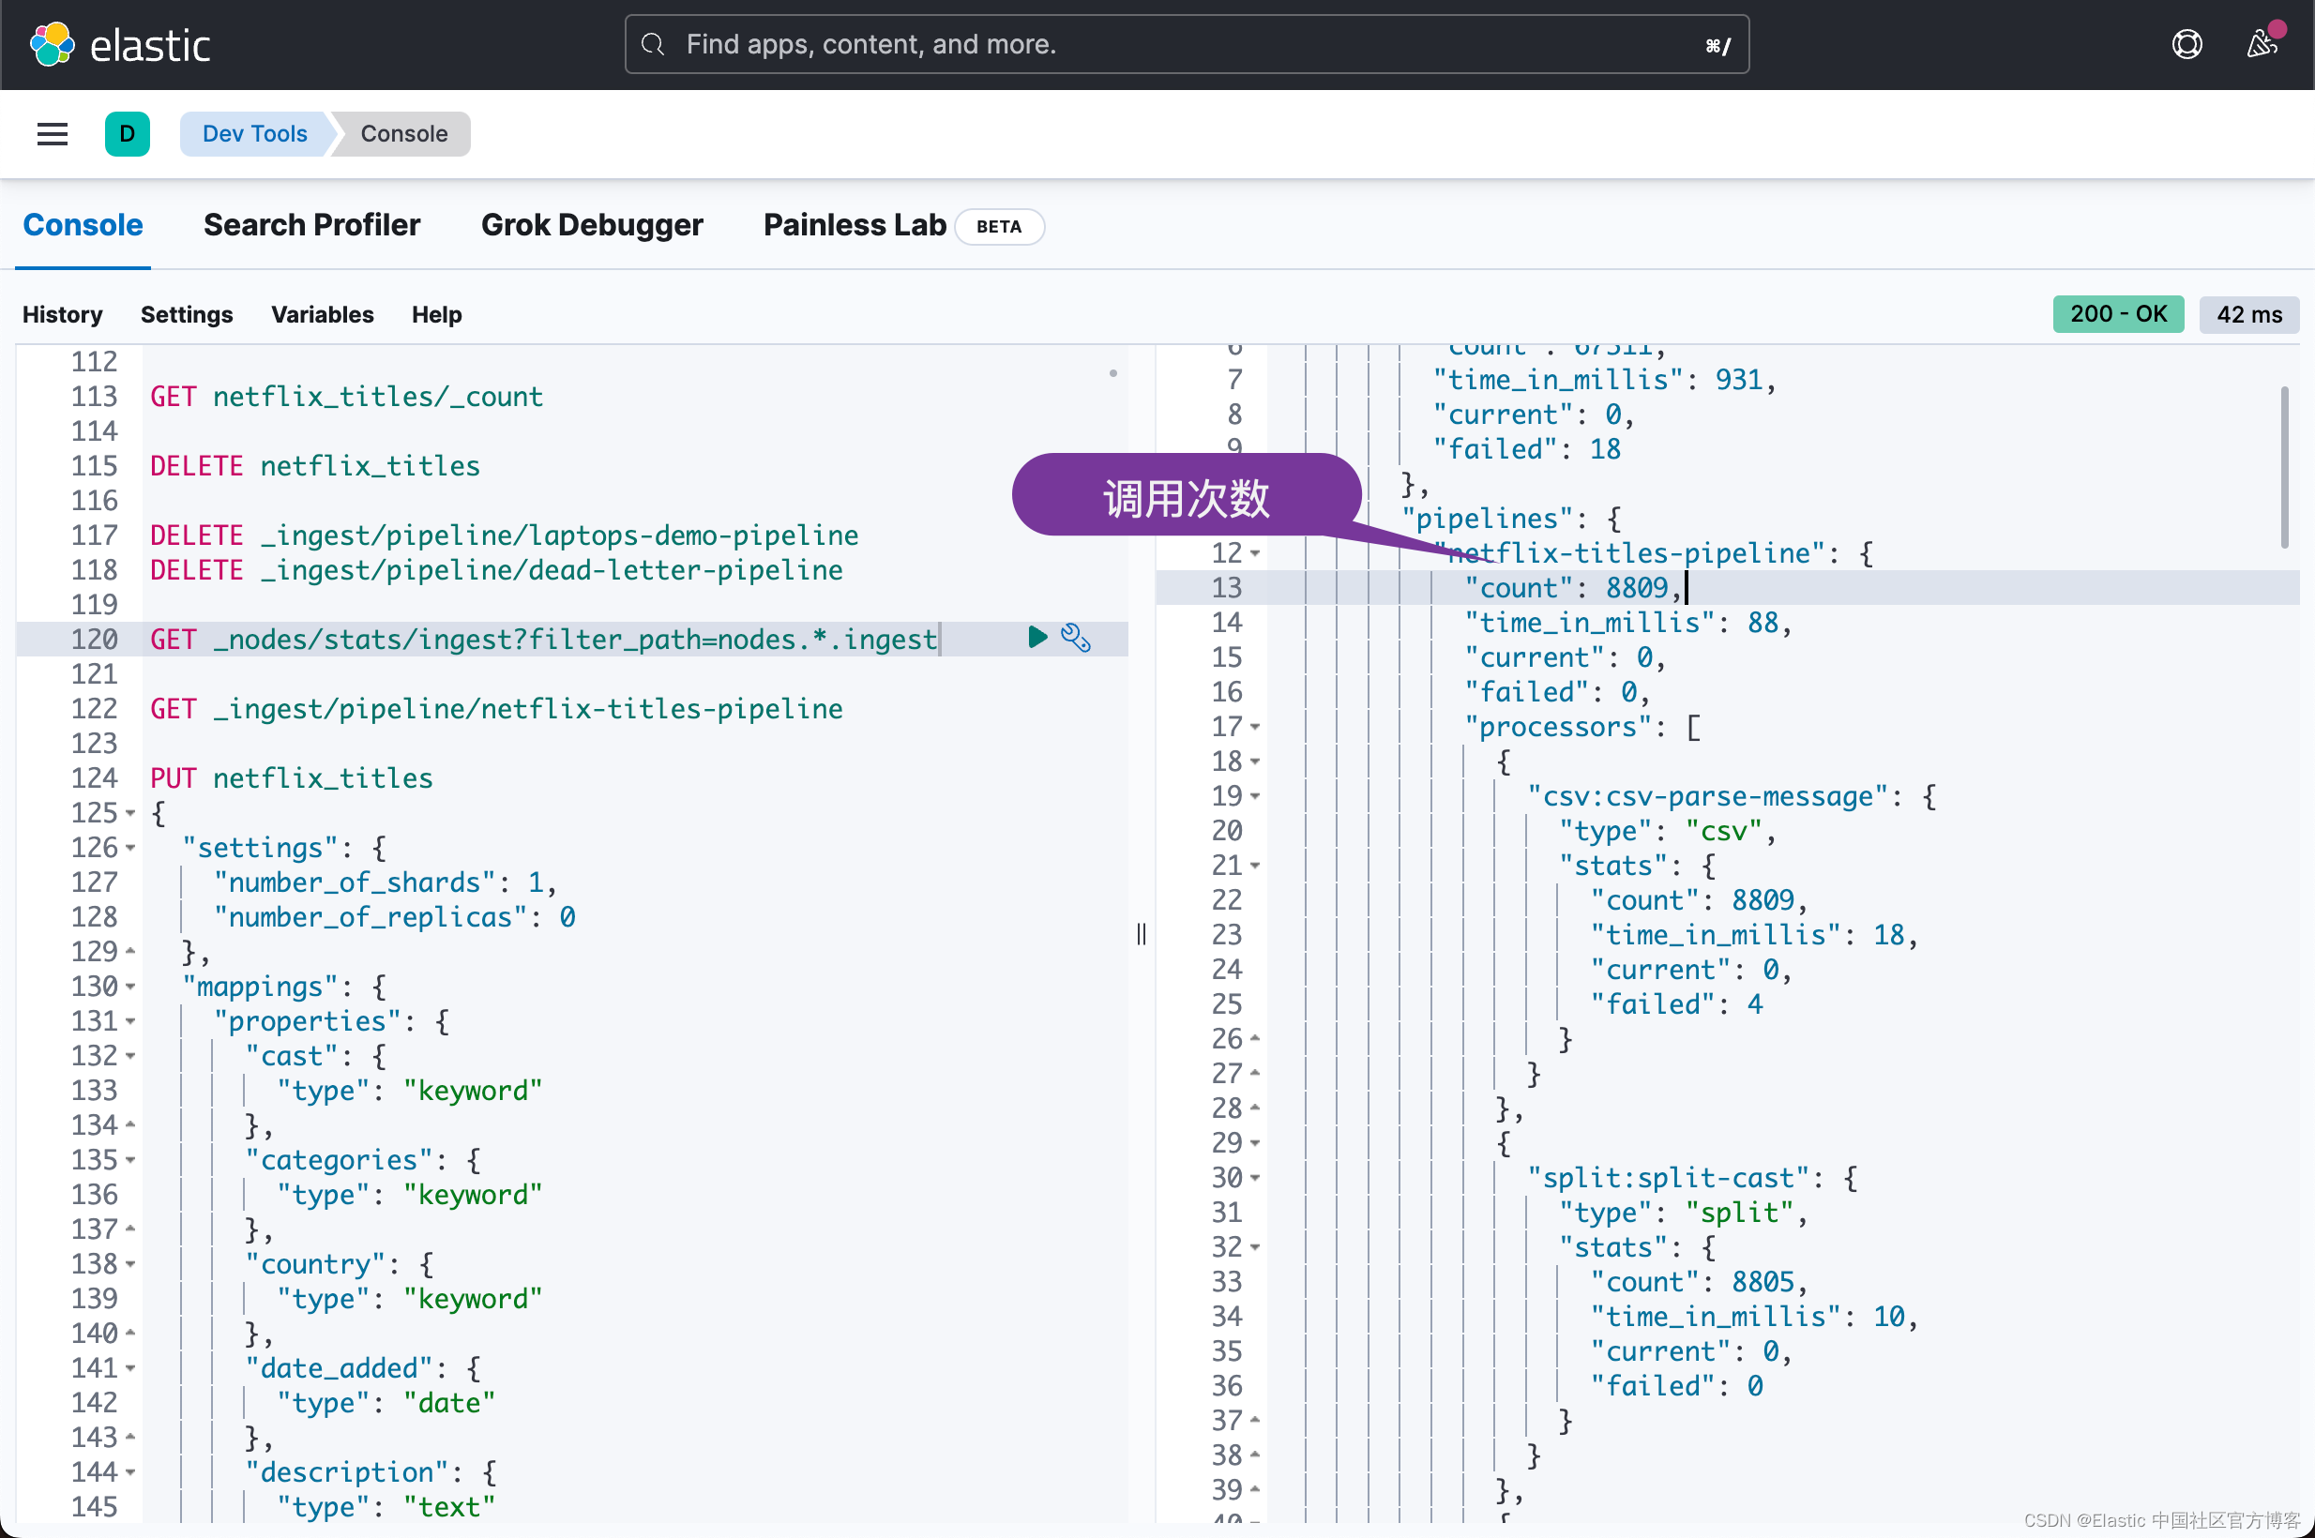Click the search magnifier icon
The image size is (2315, 1538).
pos(652,44)
